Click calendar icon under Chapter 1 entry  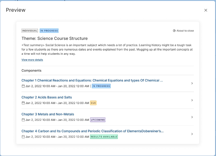23,86
